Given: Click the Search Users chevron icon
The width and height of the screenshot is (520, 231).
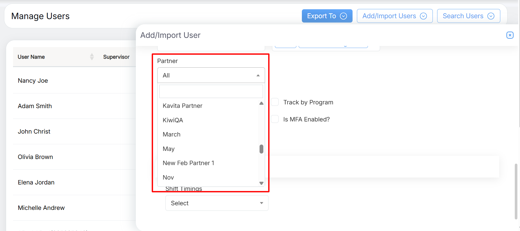Looking at the screenshot, I should click(x=491, y=16).
